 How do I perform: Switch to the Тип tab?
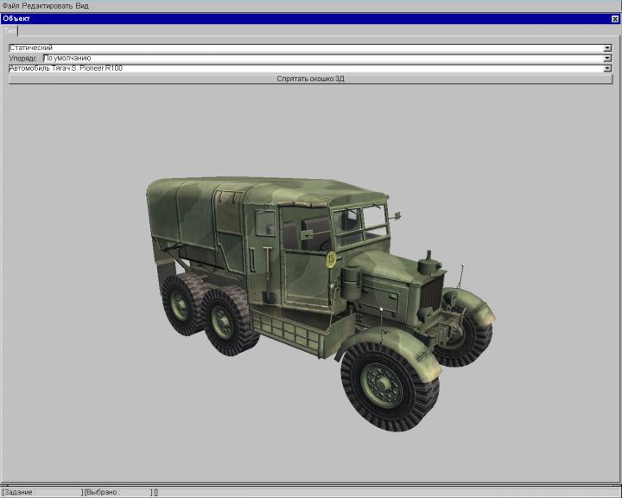10,30
